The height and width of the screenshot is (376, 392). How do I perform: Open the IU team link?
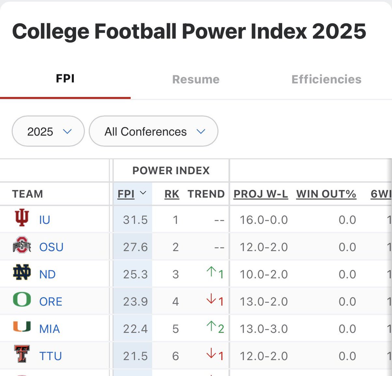coord(44,220)
